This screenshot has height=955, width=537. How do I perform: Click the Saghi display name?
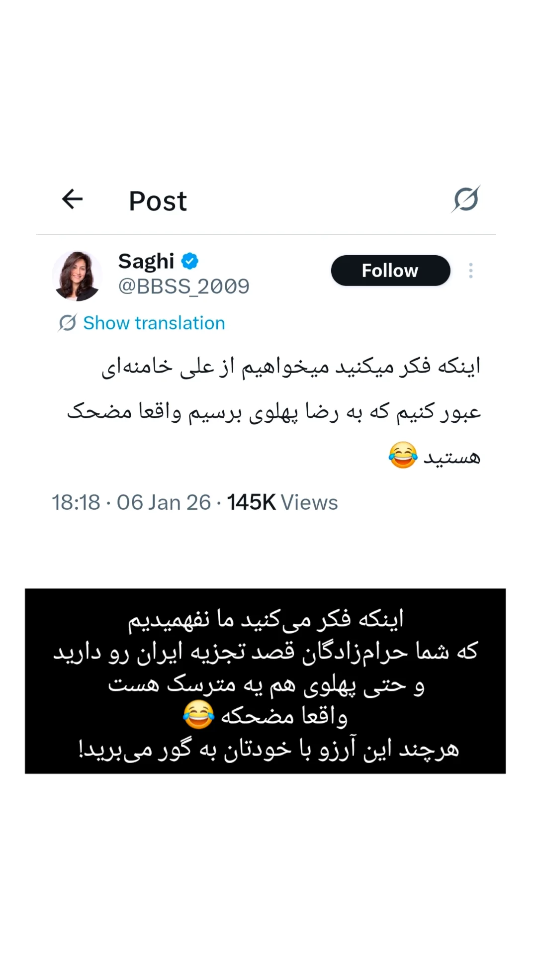[x=146, y=261]
